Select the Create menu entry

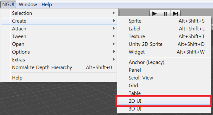[59, 21]
